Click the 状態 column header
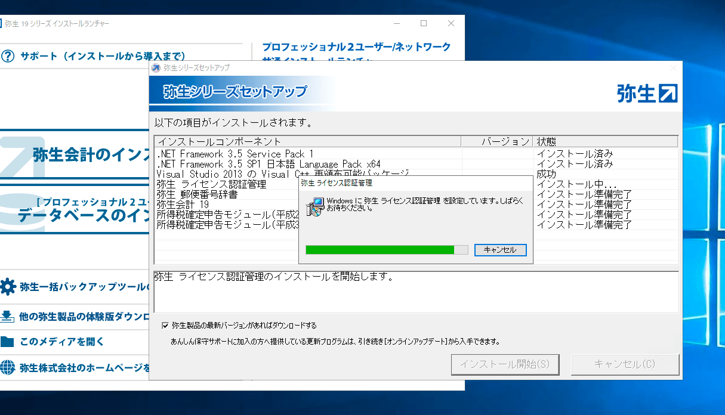Viewport: 725px width, 415px height. coord(604,141)
